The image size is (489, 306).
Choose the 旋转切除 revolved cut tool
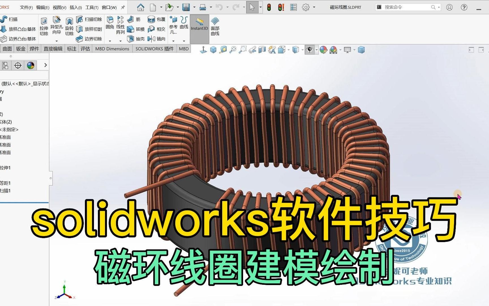point(69,27)
